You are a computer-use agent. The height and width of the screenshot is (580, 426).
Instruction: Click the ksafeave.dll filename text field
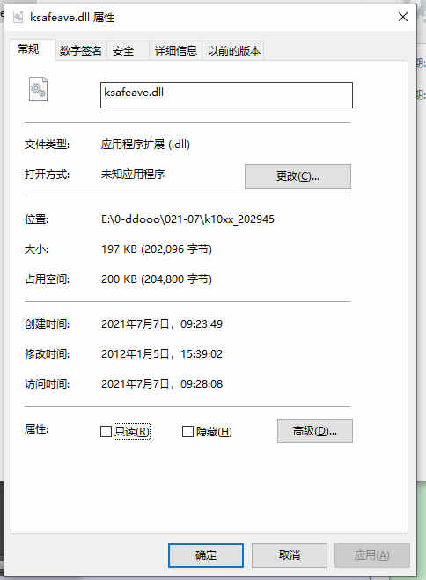click(226, 95)
